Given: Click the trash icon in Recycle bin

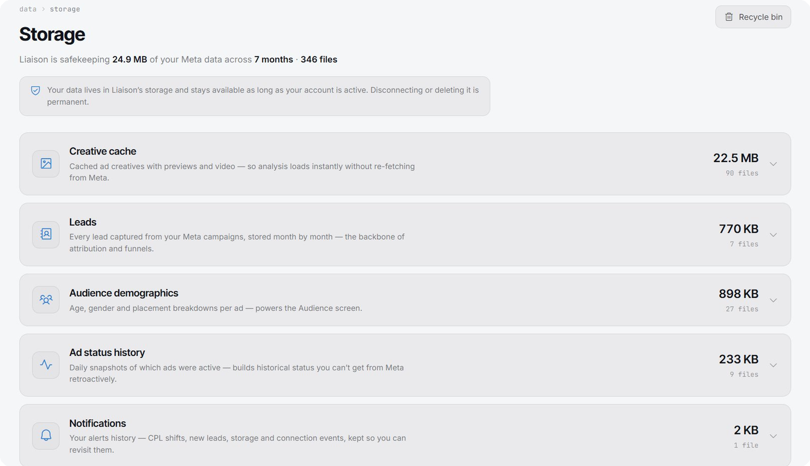Looking at the screenshot, I should 729,17.
